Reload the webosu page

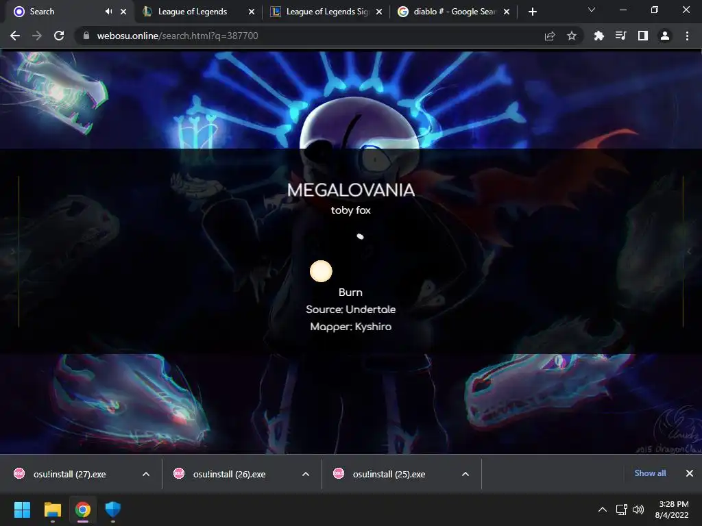[59, 36]
